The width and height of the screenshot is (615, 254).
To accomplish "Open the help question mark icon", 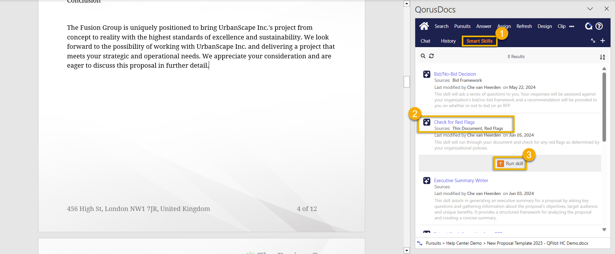I will coord(599,26).
